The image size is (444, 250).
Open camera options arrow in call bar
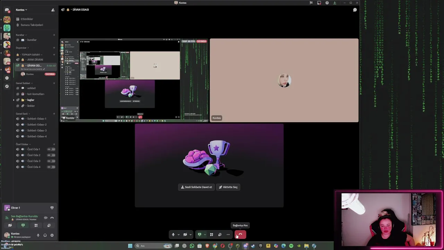(x=190, y=235)
